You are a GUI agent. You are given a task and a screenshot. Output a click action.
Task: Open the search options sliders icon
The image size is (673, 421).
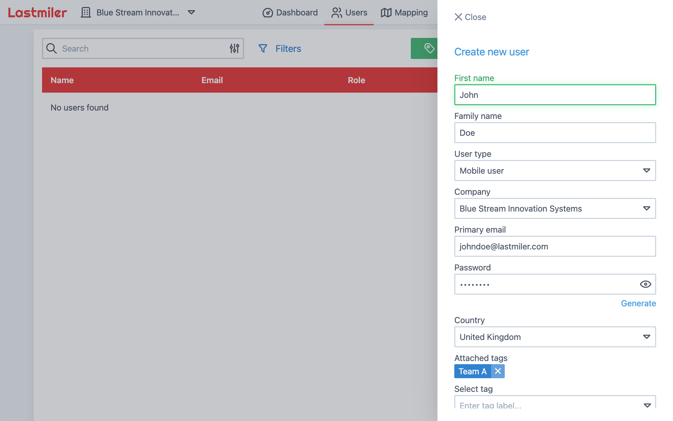pyautogui.click(x=234, y=48)
